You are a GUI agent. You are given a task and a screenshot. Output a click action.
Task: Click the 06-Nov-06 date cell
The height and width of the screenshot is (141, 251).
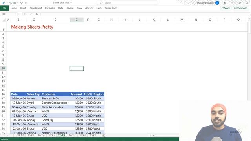pyautogui.click(x=19, y=98)
